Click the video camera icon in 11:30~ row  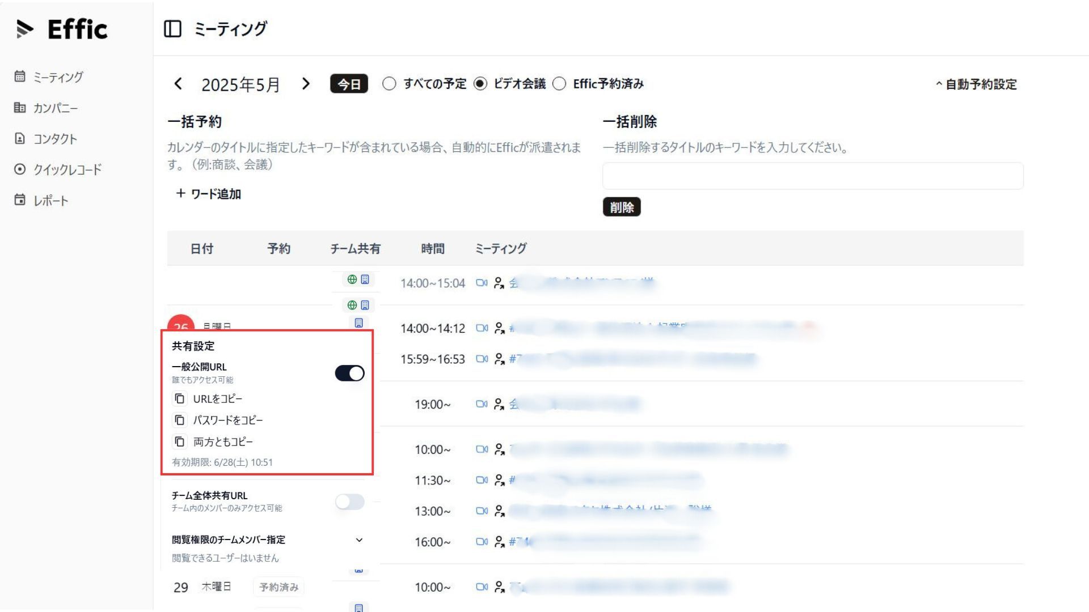click(482, 480)
